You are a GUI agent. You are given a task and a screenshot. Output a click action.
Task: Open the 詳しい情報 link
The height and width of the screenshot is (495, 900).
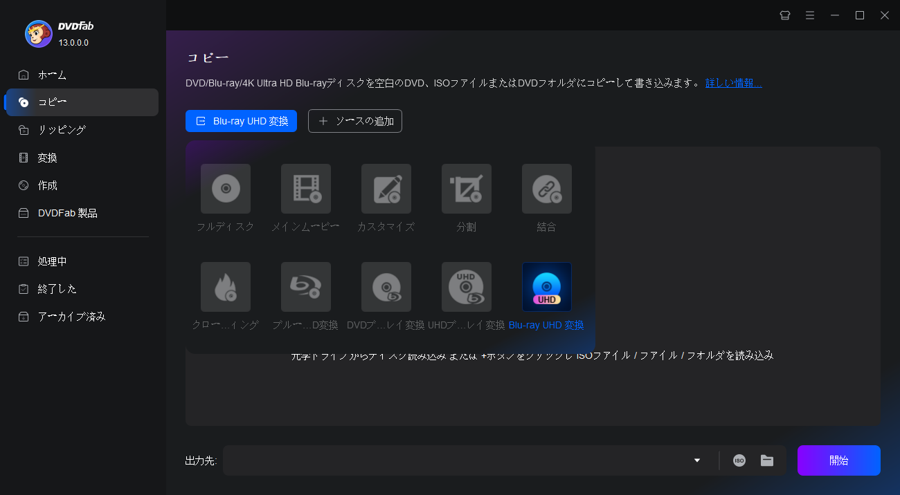pyautogui.click(x=734, y=83)
